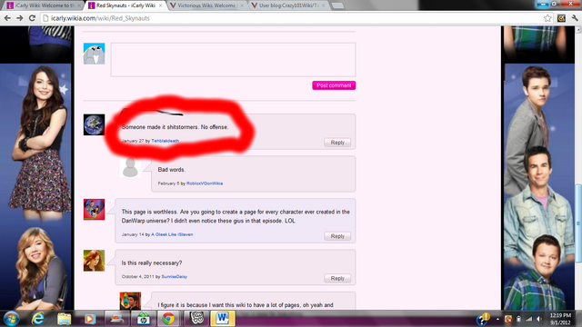
Task: Click the comment 'Is this really necessary?'
Action: pos(152,263)
